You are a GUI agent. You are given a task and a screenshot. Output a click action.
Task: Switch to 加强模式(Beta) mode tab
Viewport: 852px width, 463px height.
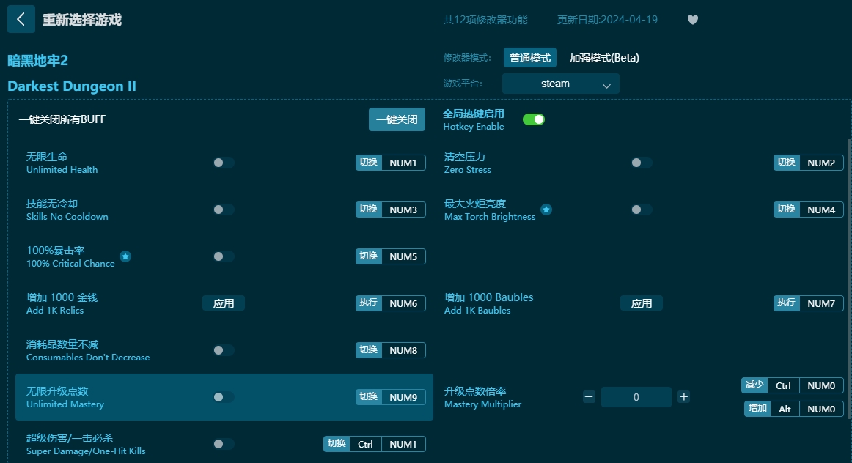point(603,58)
